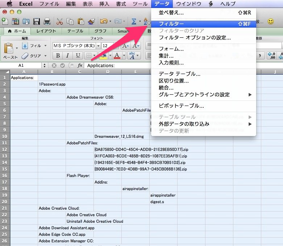Toggle underline formatting button

click(x=78, y=56)
